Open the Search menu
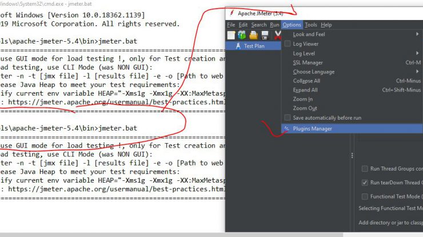Viewport: 423px width, 237px height. coord(259,25)
